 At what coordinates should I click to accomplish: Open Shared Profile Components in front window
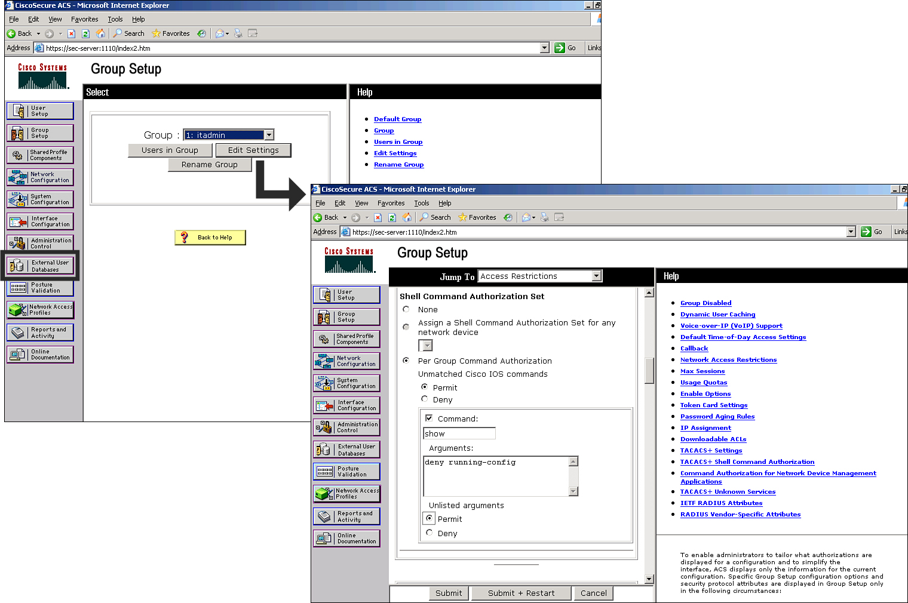click(x=346, y=339)
